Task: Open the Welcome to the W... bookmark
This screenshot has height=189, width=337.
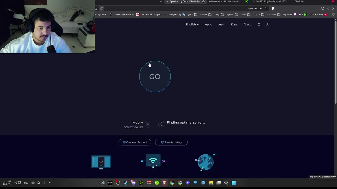Action: (127, 14)
